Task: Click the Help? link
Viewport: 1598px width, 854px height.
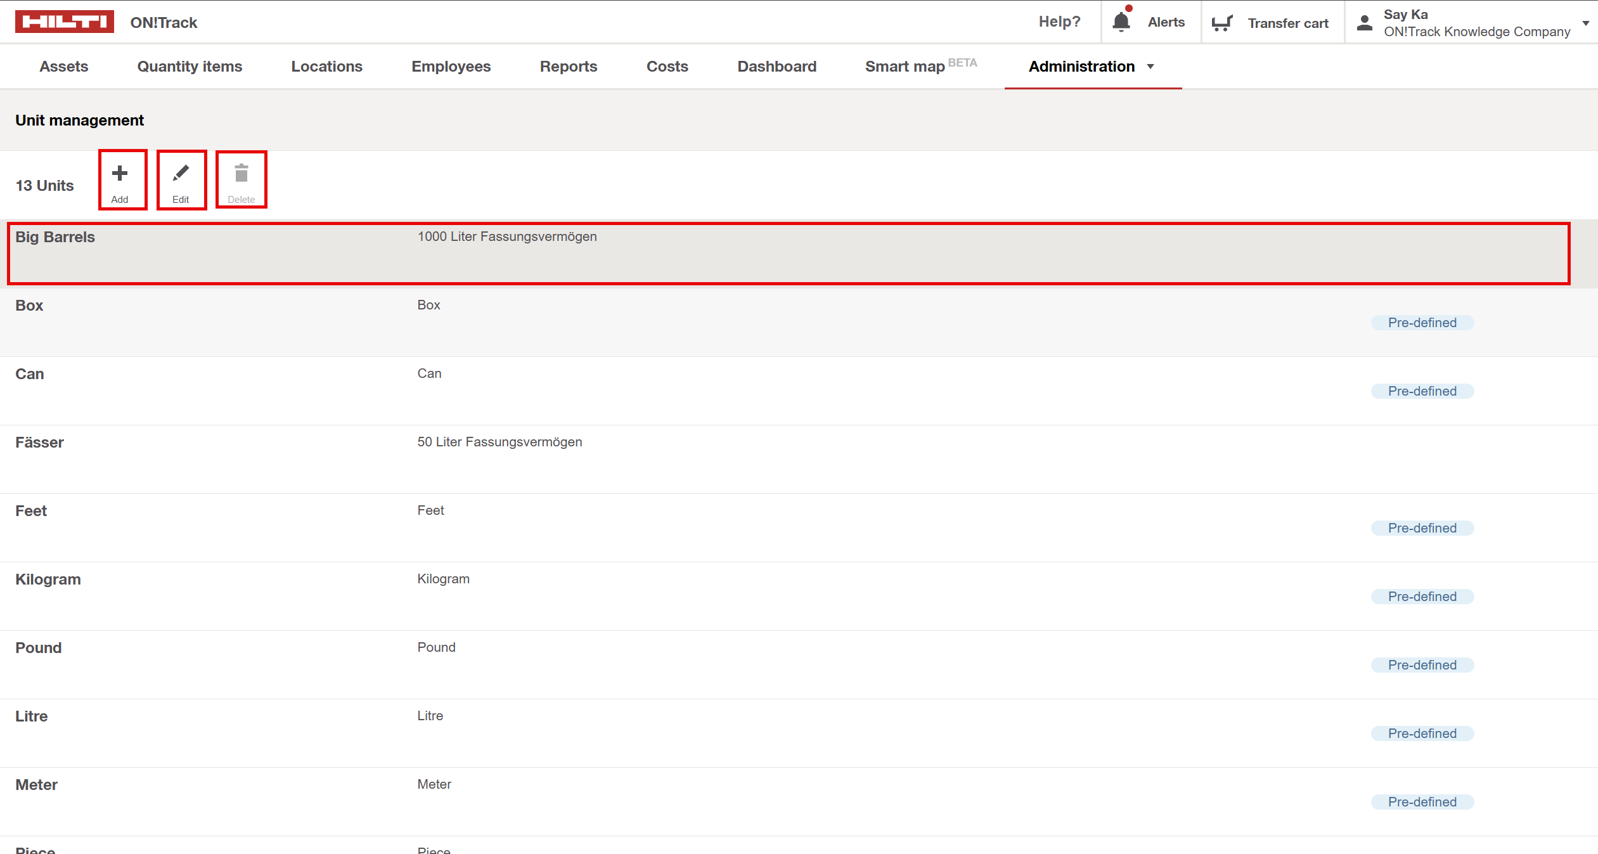Action: point(1059,21)
